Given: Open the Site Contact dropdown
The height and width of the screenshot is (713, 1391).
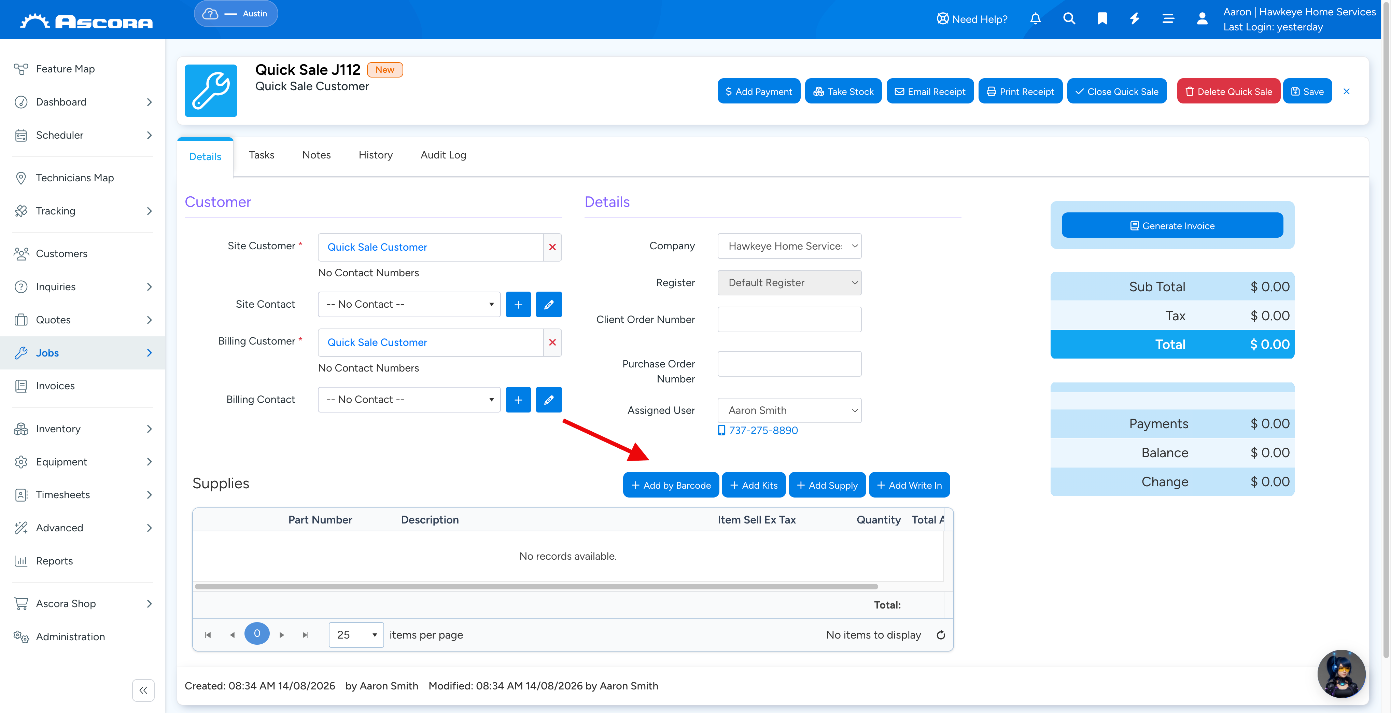Looking at the screenshot, I should [409, 305].
